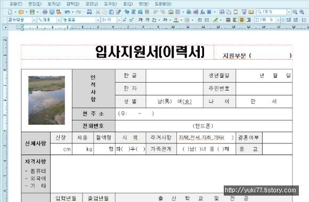Image resolution: width=309 pixels, height=202 pixels.
Task: Click the 생년월일 cell
Action: coord(219,75)
